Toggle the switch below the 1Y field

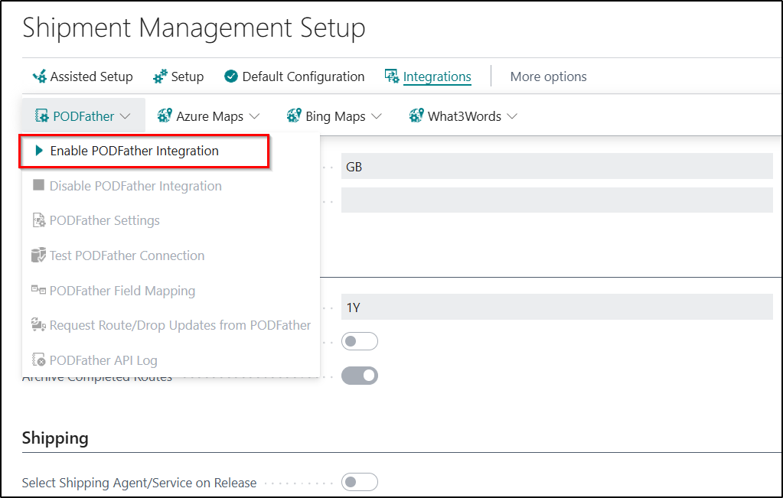[360, 341]
